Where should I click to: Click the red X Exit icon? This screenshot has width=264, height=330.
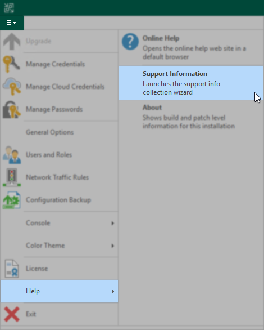(12, 314)
